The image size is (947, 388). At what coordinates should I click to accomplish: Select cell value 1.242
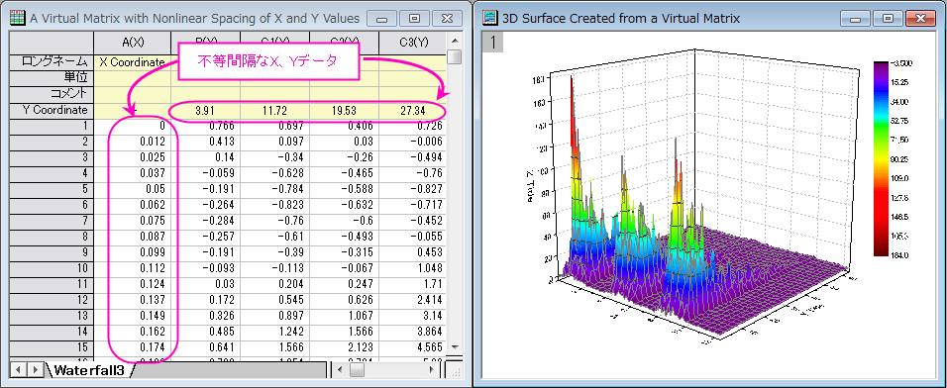(274, 332)
